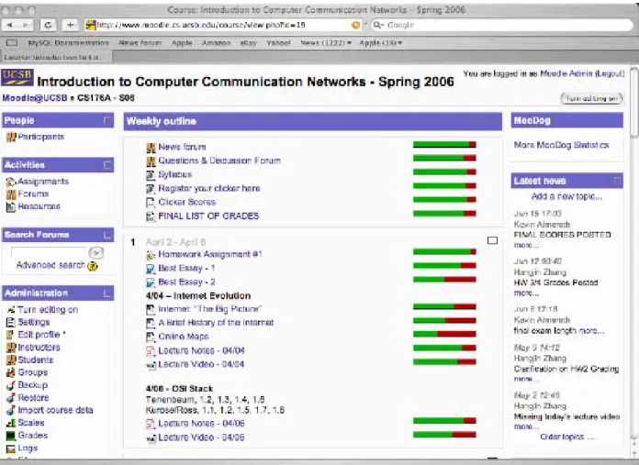
Task: Open the News (1222) bookmark dropdown
Action: pyautogui.click(x=326, y=43)
